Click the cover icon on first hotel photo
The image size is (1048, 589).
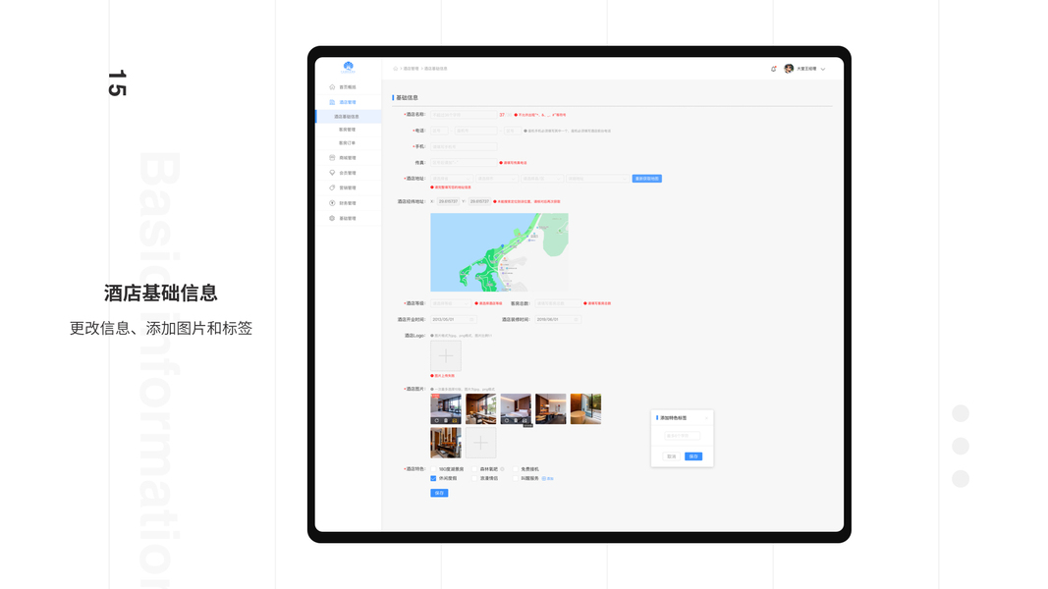click(x=455, y=420)
